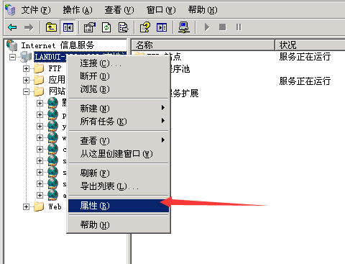This screenshot has height=264, width=345.
Task: Open the 操作(A) menu in menu bar
Action: (78, 10)
